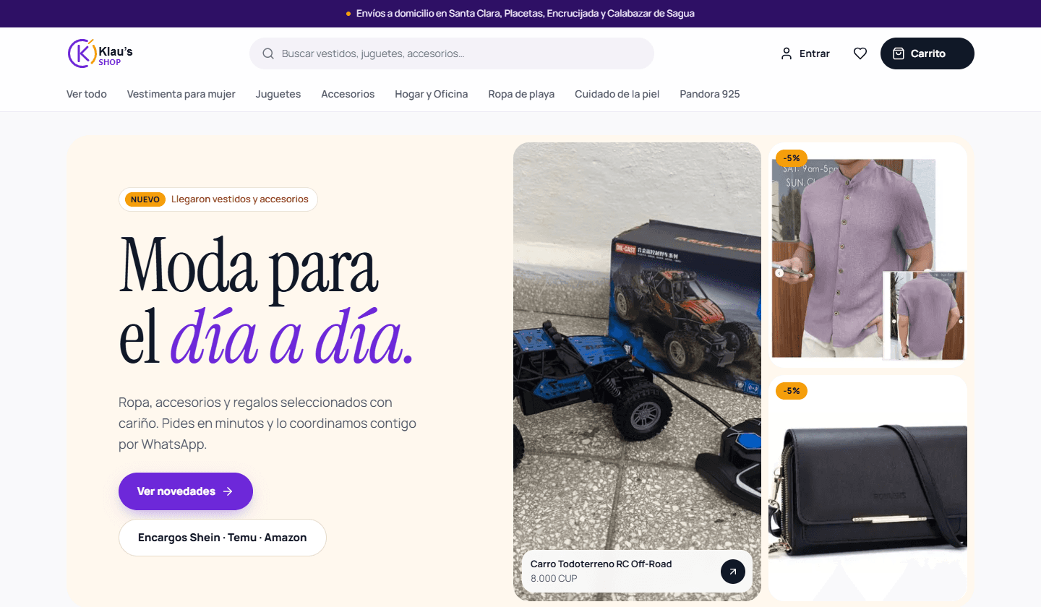Open the arrow icon on the RC car card

coord(732,572)
